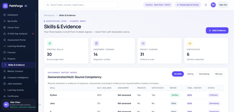
Task: Click the MENTOR column header
Action: [173, 88]
